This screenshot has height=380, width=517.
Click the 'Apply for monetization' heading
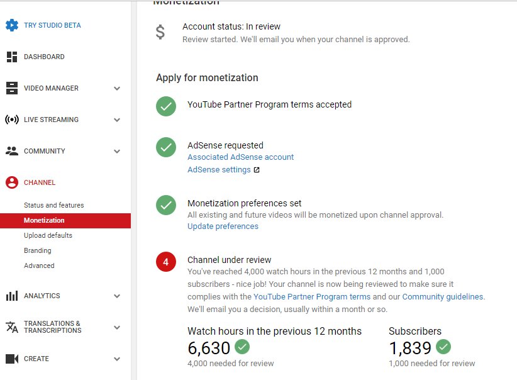pyautogui.click(x=207, y=78)
